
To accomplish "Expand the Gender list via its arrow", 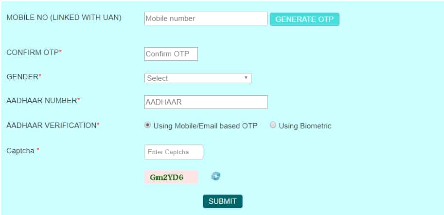I will [246, 78].
